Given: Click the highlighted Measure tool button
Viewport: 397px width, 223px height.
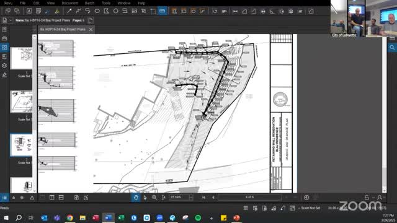Looking at the screenshot, I should [x=162, y=11].
